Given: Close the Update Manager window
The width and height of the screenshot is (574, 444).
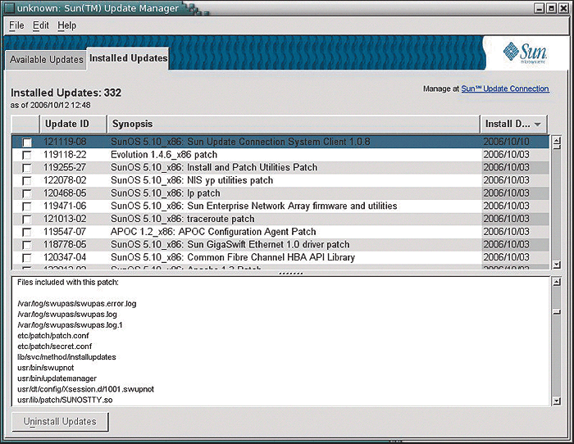Looking at the screenshot, I should (564, 8).
